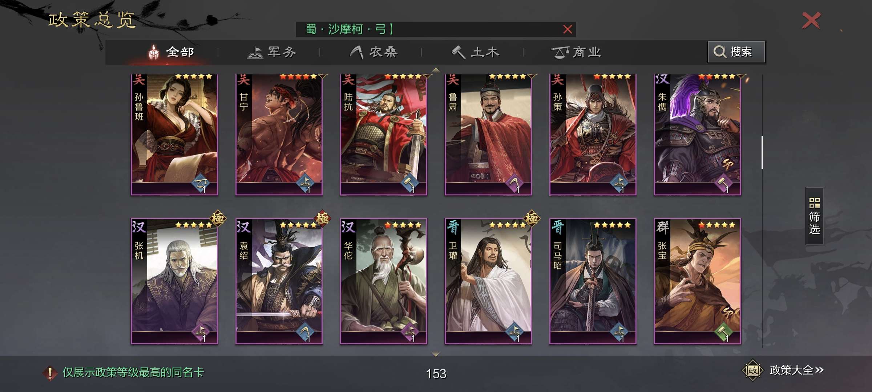The height and width of the screenshot is (392, 872).
Task: Click the SP badge on 朱儁 card
Action: pos(727,164)
